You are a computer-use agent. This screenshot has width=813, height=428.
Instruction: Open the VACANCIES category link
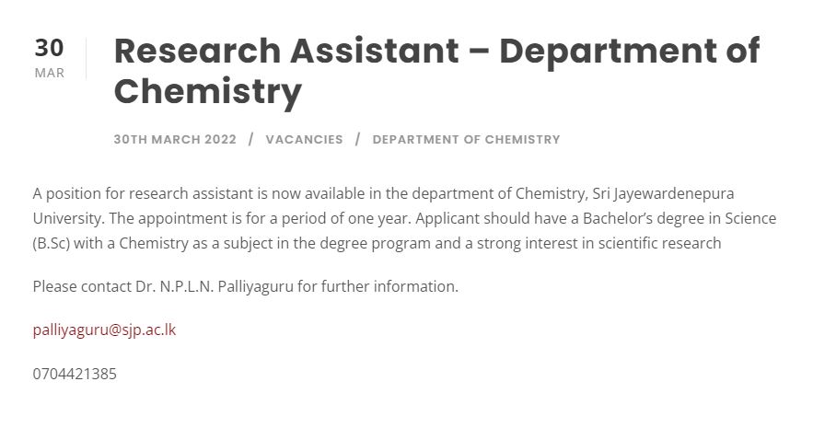coord(305,139)
